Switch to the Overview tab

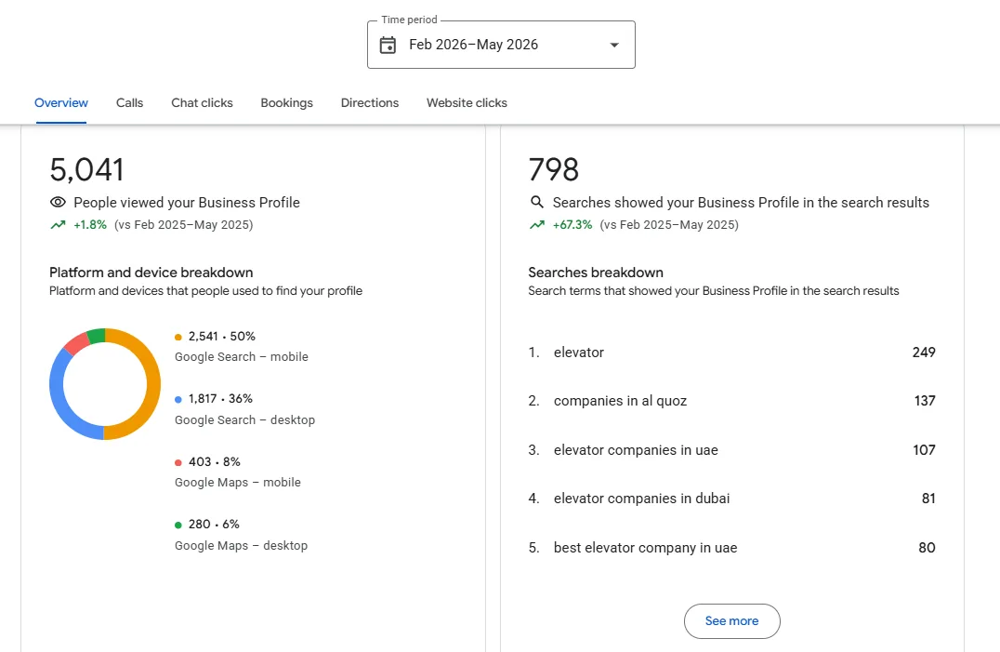pyautogui.click(x=61, y=102)
